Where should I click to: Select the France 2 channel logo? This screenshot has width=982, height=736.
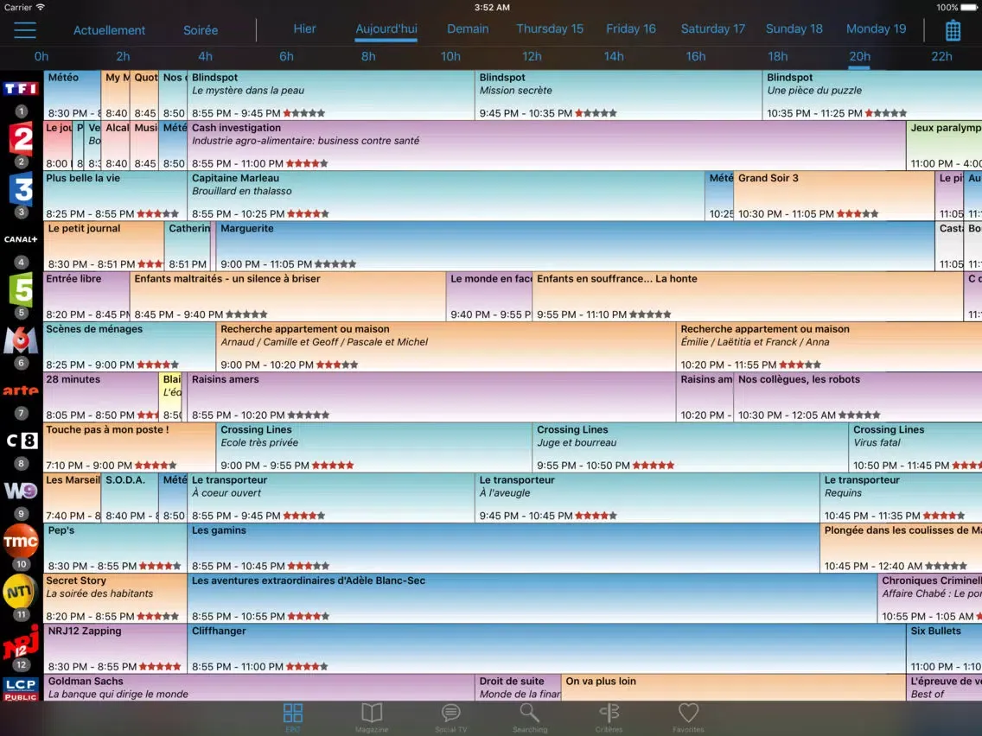(22, 139)
